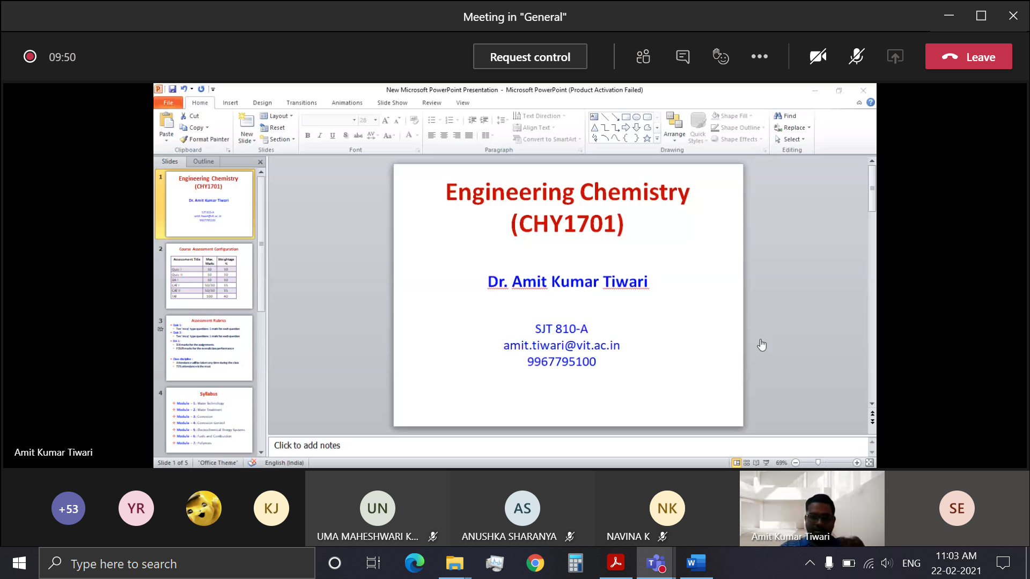The image size is (1030, 579).
Task: Center align the text
Action: pos(444,136)
